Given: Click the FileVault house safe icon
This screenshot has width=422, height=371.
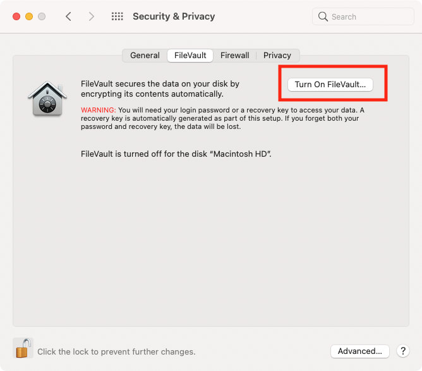Looking at the screenshot, I should click(x=47, y=99).
